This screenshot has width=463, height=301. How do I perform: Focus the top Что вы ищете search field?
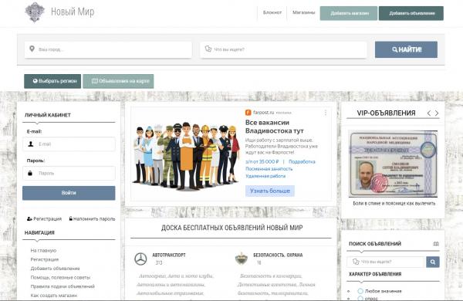[283, 49]
